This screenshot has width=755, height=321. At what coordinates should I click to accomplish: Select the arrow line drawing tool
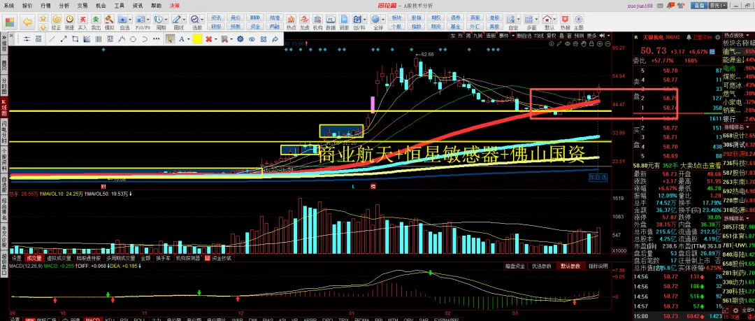(x=63, y=39)
